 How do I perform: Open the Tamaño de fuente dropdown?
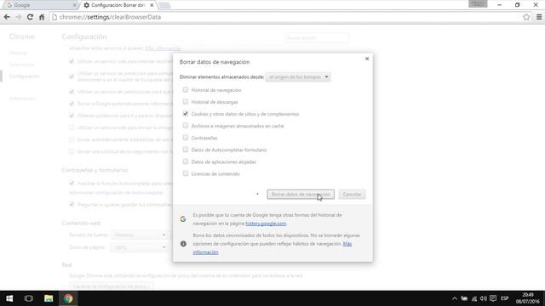pos(139,235)
